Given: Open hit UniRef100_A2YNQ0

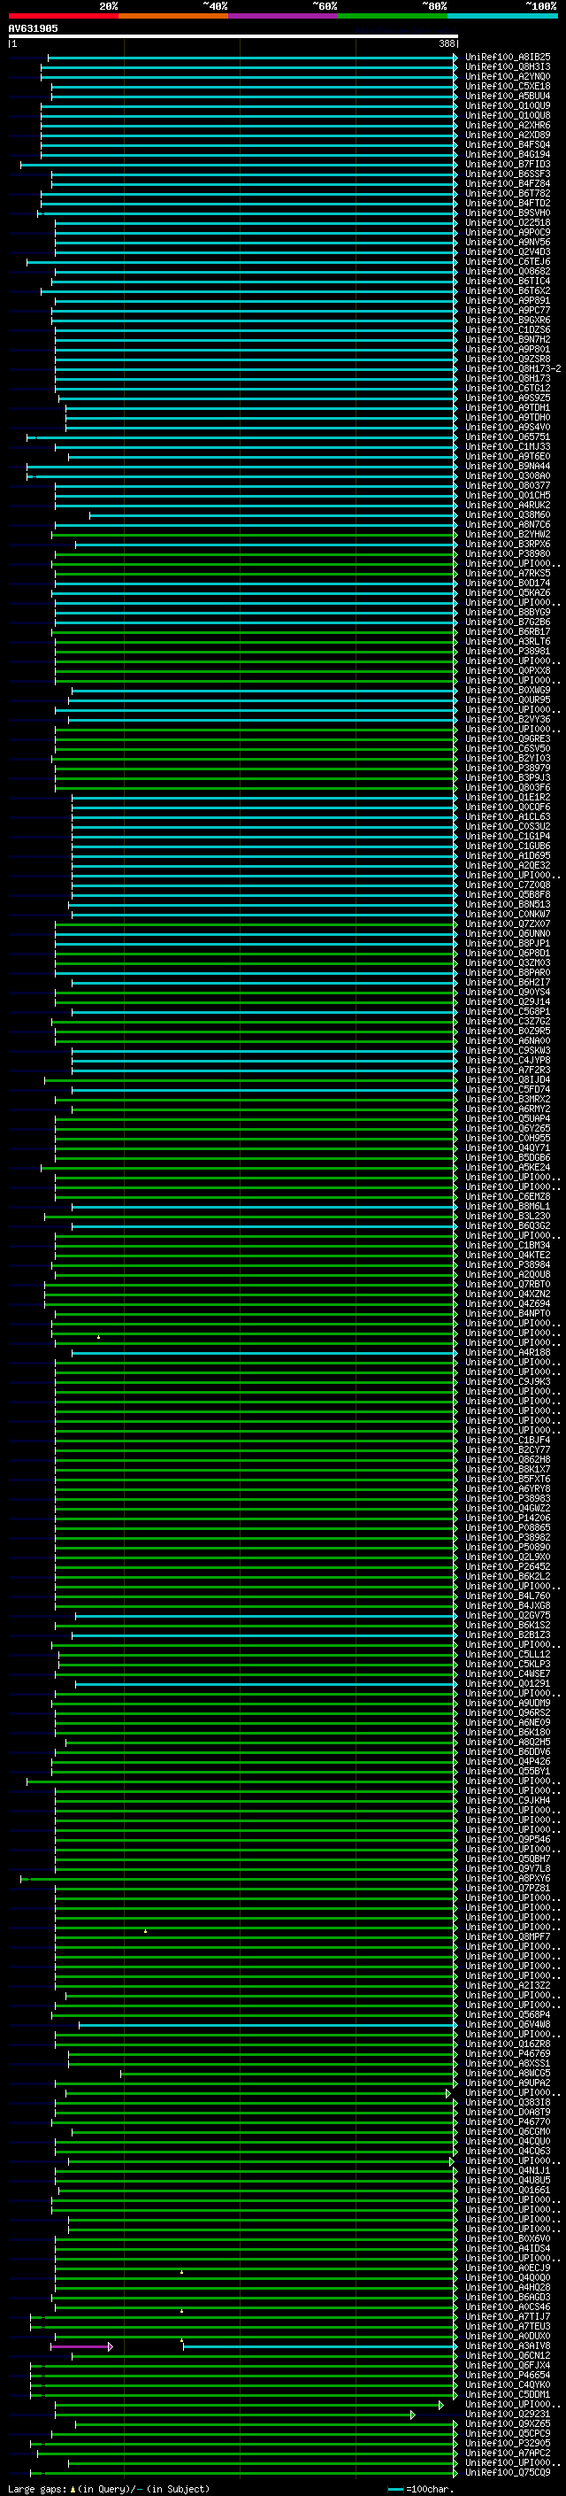Looking at the screenshot, I should (508, 76).
